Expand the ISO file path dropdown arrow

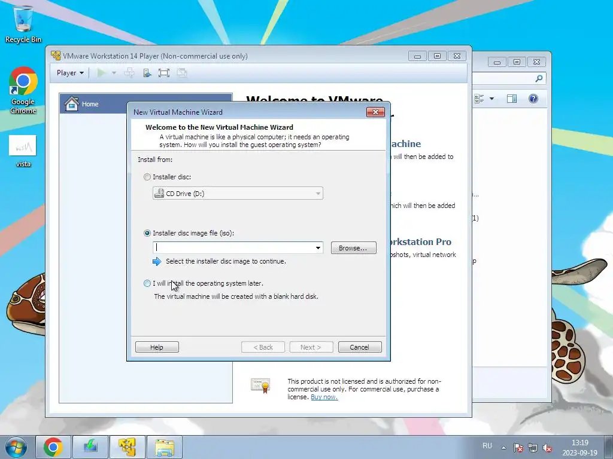(x=318, y=247)
